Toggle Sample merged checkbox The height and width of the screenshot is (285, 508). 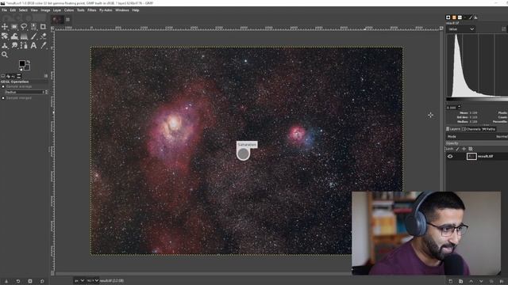pyautogui.click(x=3, y=98)
